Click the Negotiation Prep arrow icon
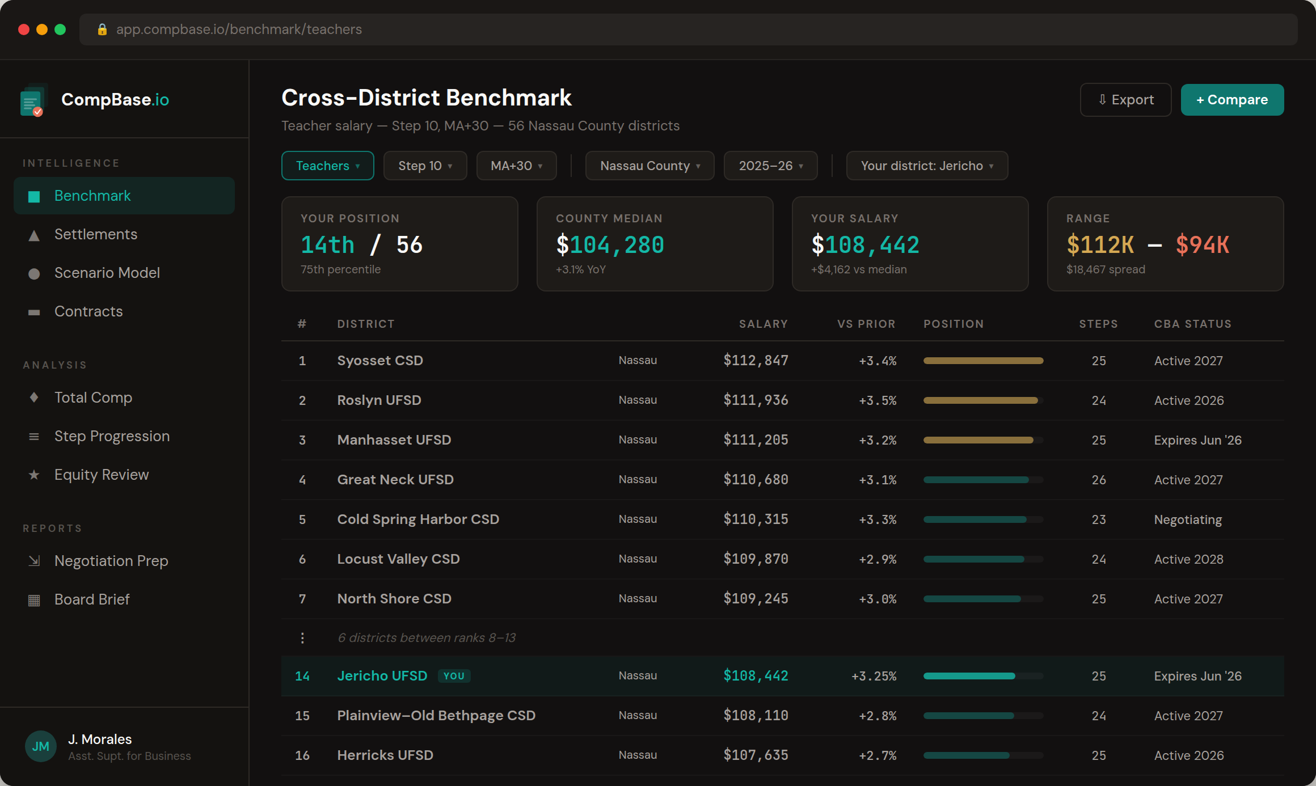Image resolution: width=1316 pixels, height=786 pixels. point(34,561)
